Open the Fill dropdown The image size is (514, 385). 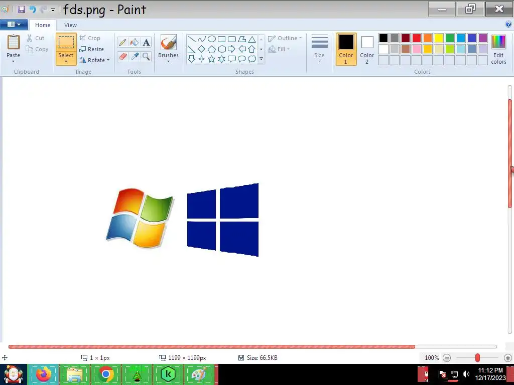pos(289,49)
